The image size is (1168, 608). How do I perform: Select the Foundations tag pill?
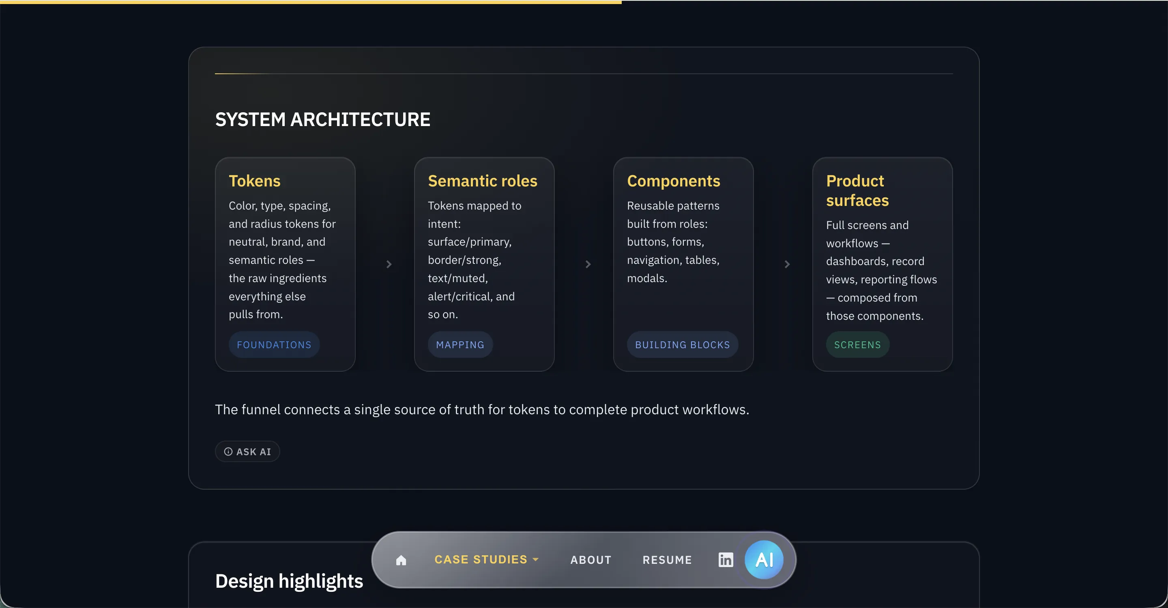[274, 345]
